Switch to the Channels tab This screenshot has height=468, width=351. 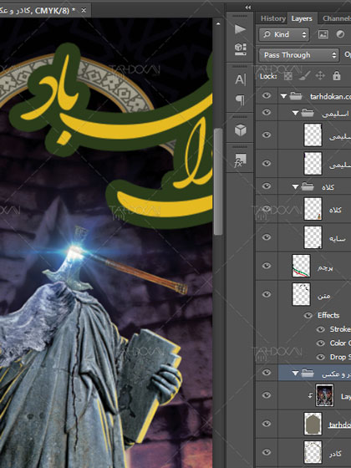tap(337, 18)
